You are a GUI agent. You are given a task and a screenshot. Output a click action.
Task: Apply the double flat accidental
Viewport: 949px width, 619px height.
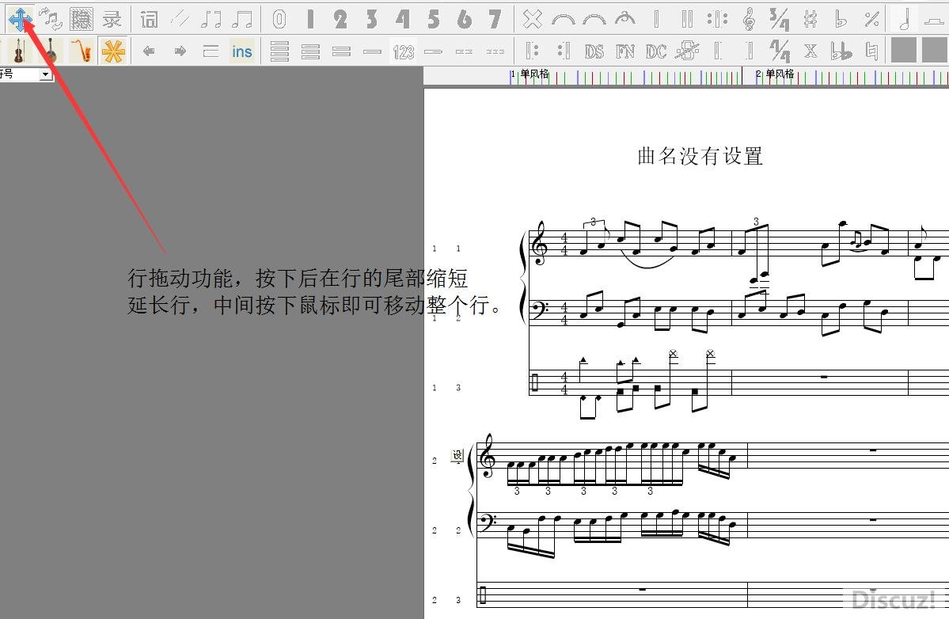tap(841, 51)
